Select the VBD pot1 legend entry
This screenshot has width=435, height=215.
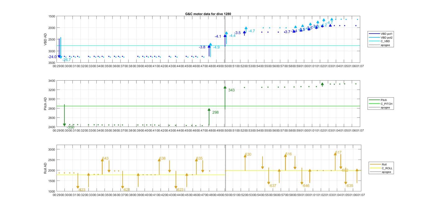point(387,34)
